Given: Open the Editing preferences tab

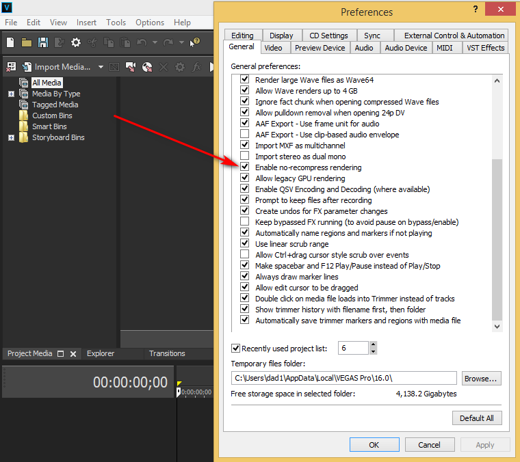Looking at the screenshot, I should pos(242,36).
